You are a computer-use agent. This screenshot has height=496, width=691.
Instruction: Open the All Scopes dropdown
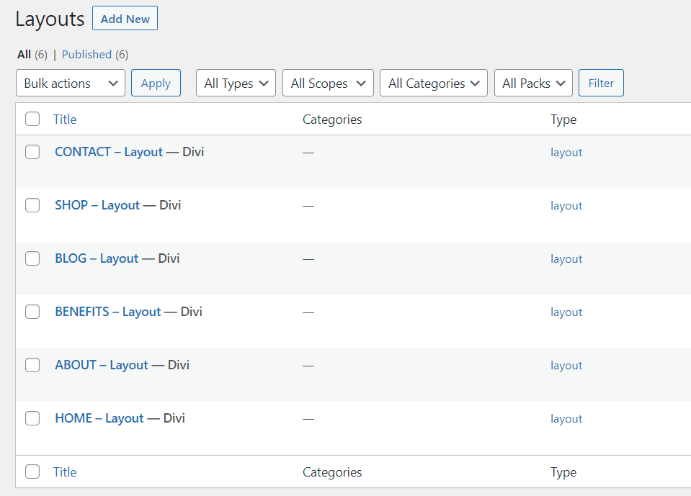pos(328,83)
